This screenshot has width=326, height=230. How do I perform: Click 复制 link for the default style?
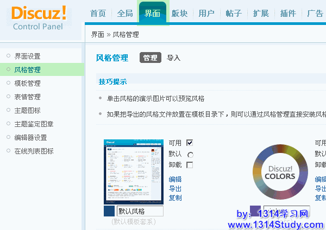[175, 198]
